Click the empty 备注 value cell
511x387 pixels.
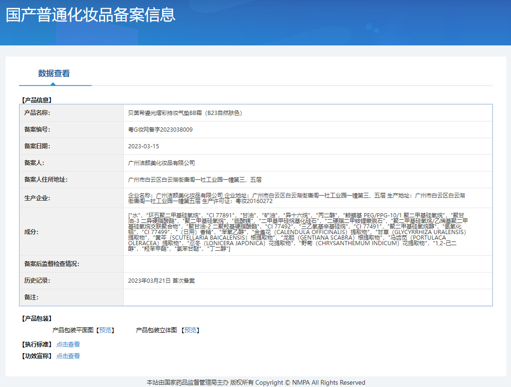(307, 297)
